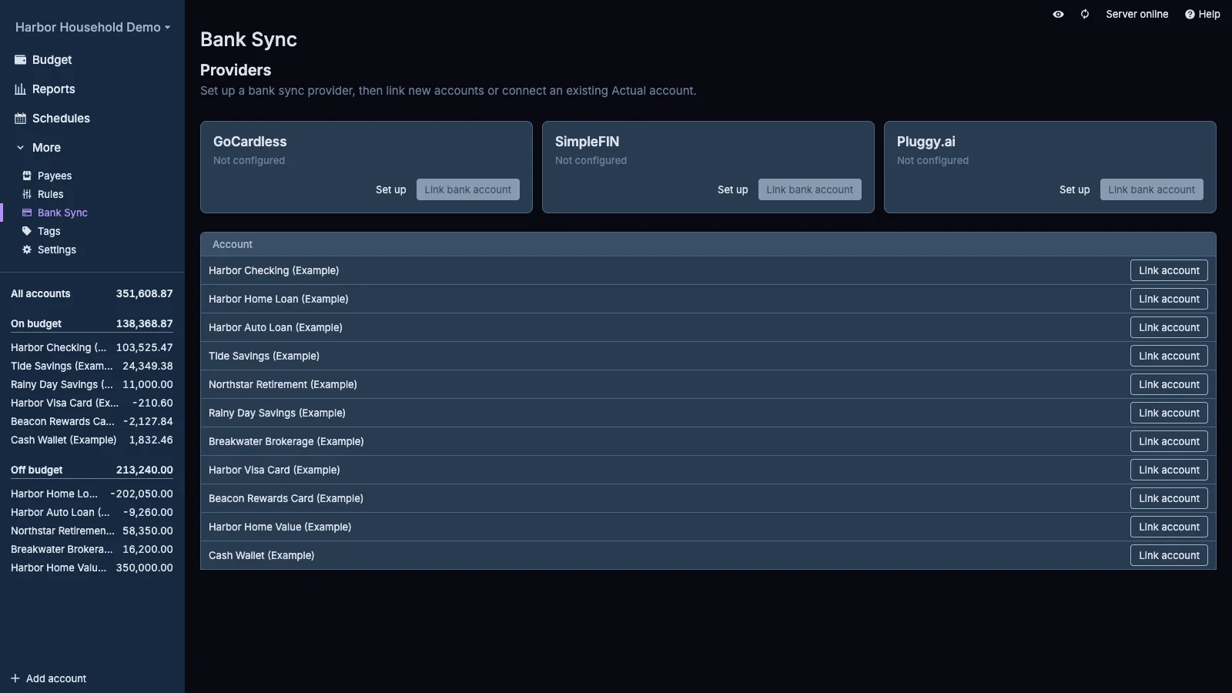
Task: Link account for Harbor Auto Loan (Example)
Action: click(x=1169, y=327)
